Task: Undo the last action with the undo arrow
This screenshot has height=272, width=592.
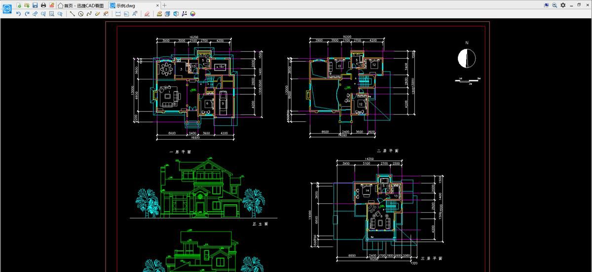Action: click(19, 14)
